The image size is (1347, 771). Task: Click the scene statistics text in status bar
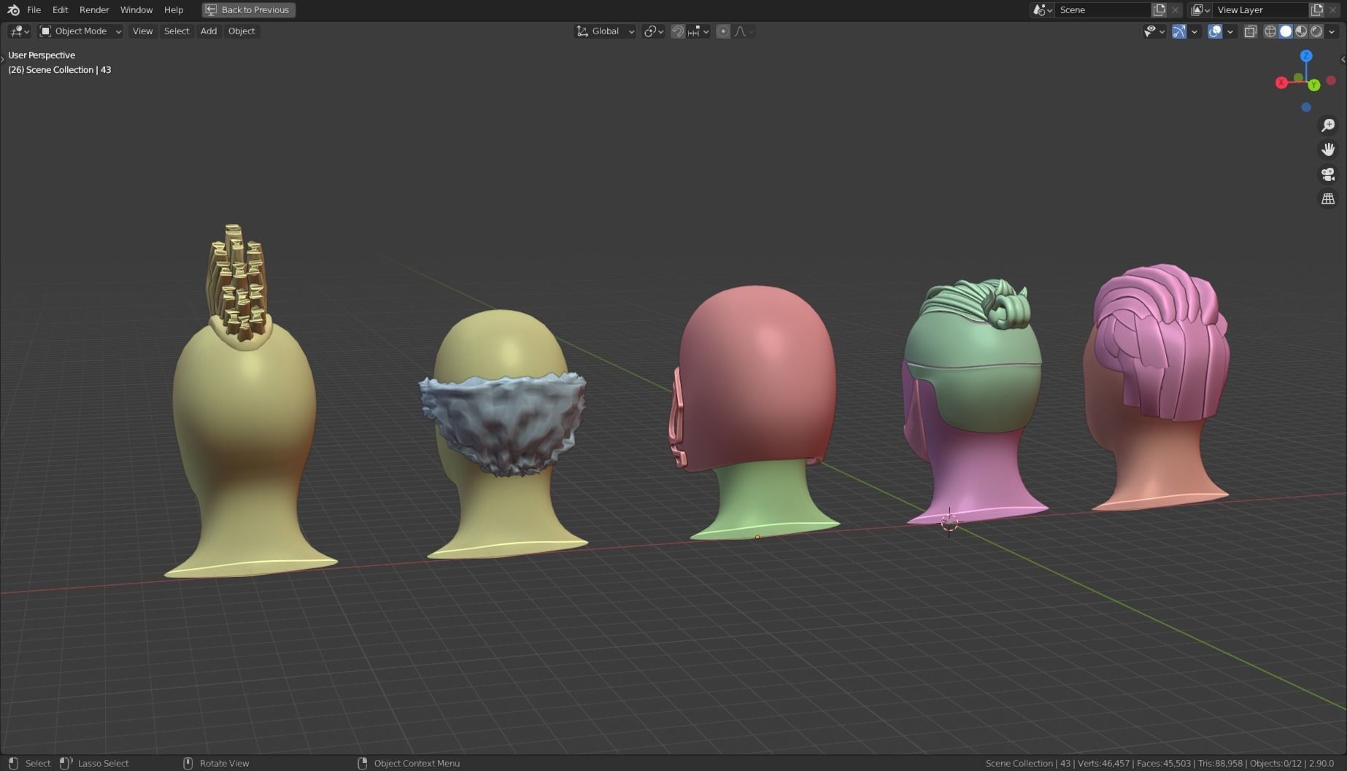point(1159,763)
